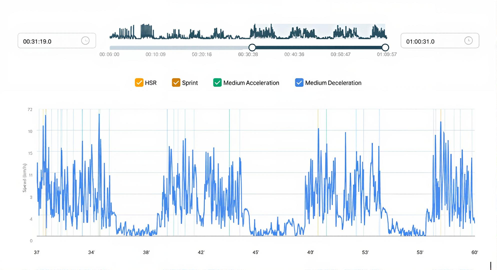Viewport: 497px width, 270px height.
Task: Click the 01:09:57 timeline end label
Action: point(387,54)
